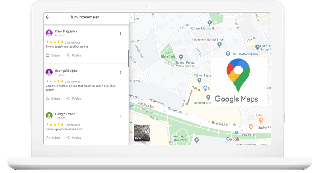Screen dimensions: 318x173
Task: Select the Renpar Renault Yetkili Servisi pin
Action: click(x=181, y=57)
